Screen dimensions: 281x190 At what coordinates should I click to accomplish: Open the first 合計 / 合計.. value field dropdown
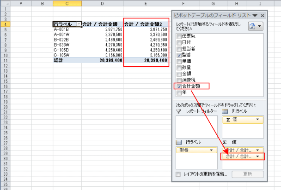pos(257,150)
